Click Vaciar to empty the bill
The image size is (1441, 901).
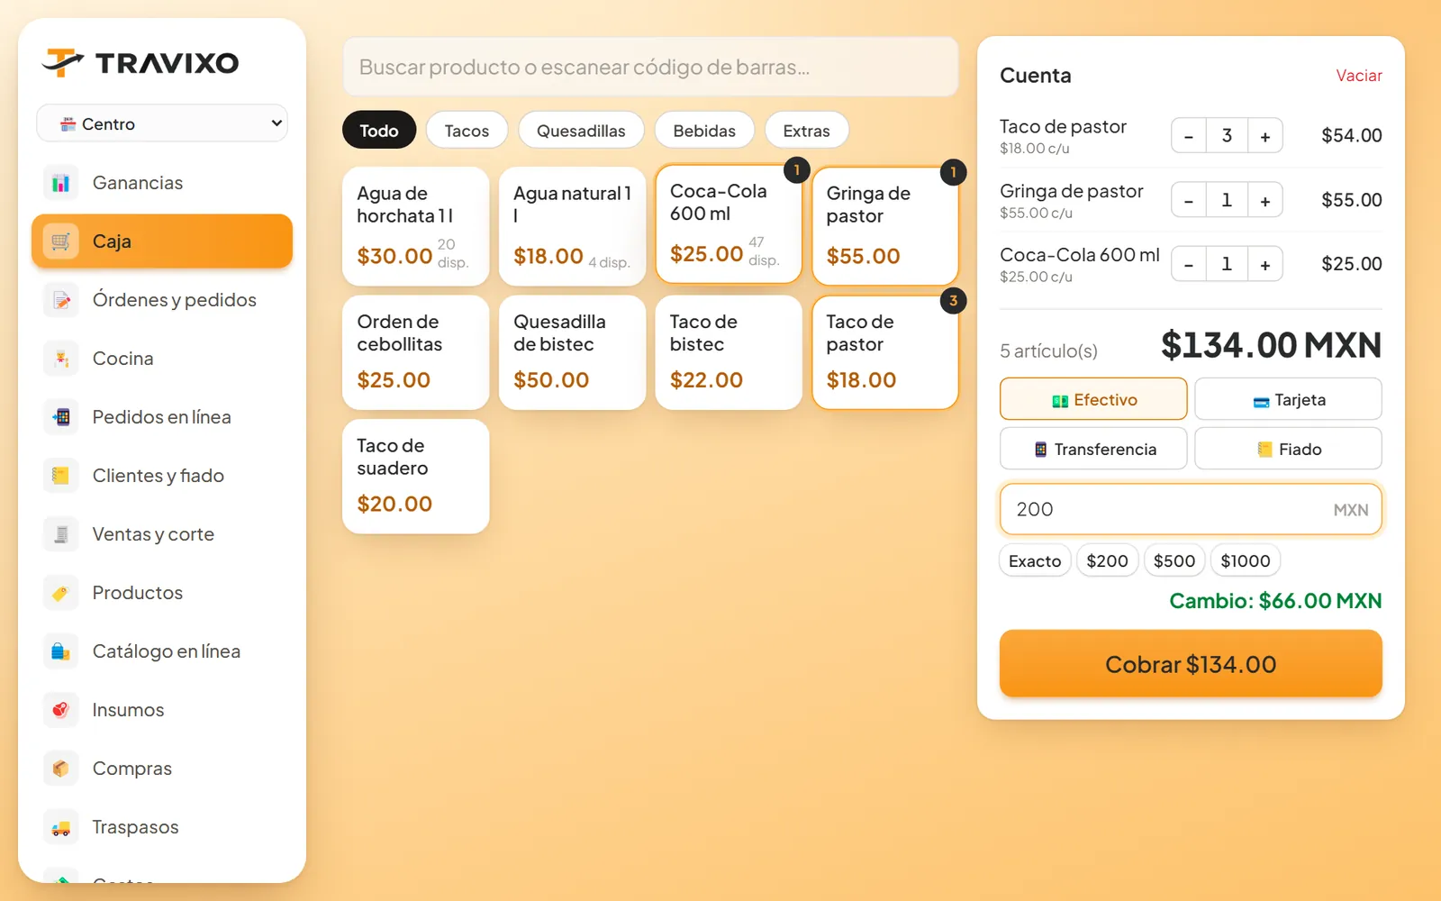[1358, 76]
